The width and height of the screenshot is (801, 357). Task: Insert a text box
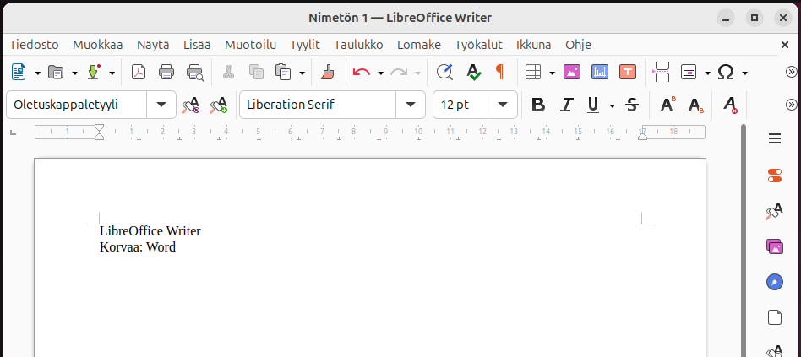click(x=627, y=73)
